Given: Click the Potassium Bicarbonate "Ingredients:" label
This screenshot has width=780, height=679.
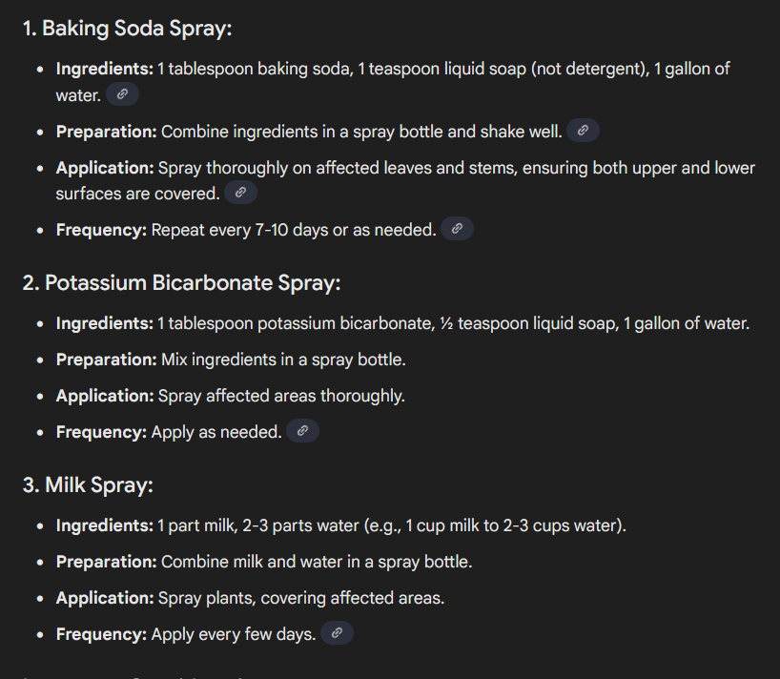Looking at the screenshot, I should [104, 323].
